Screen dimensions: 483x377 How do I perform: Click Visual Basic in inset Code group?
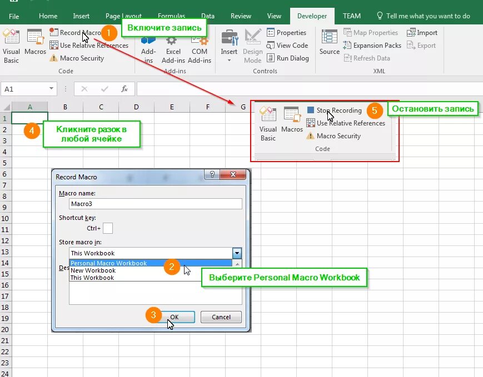pyautogui.click(x=268, y=124)
